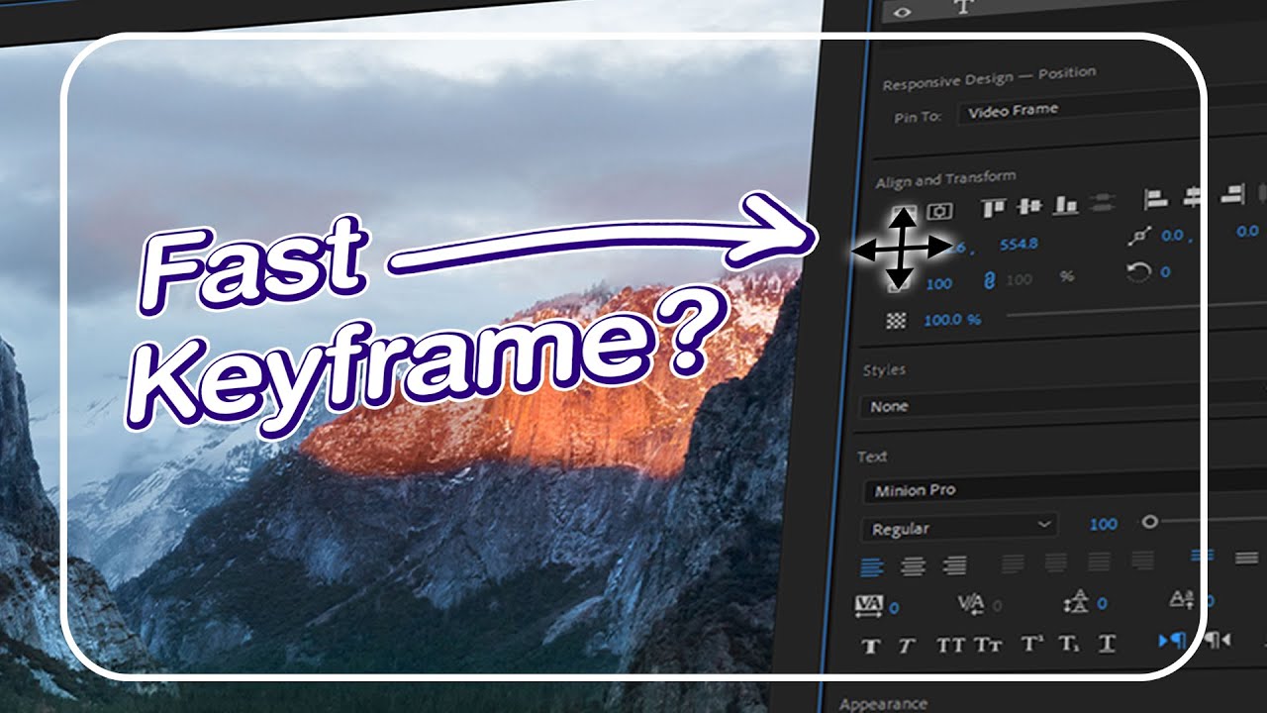Click the rotation value 0
1267x713 pixels.
tap(1165, 271)
